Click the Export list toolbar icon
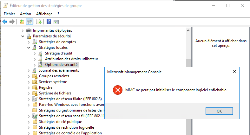Screen dimensions: 250x135 (39, 22)
